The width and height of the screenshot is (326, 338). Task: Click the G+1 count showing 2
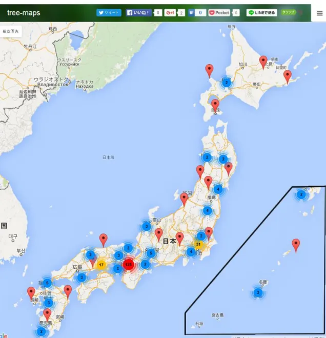[x=181, y=13]
